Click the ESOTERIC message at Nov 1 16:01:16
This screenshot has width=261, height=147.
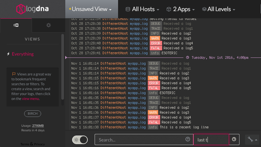[x=167, y=93]
